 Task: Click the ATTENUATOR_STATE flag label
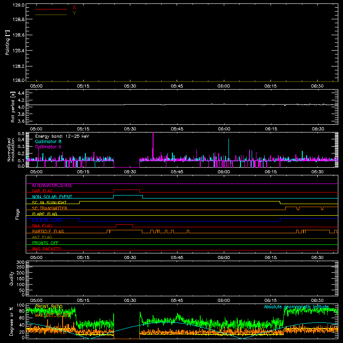coord(52,186)
